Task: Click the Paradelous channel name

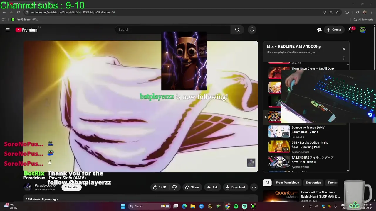Action: [43, 186]
